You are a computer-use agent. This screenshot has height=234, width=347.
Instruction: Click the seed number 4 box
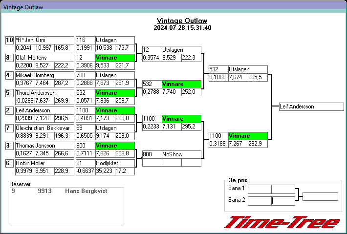click(9, 75)
